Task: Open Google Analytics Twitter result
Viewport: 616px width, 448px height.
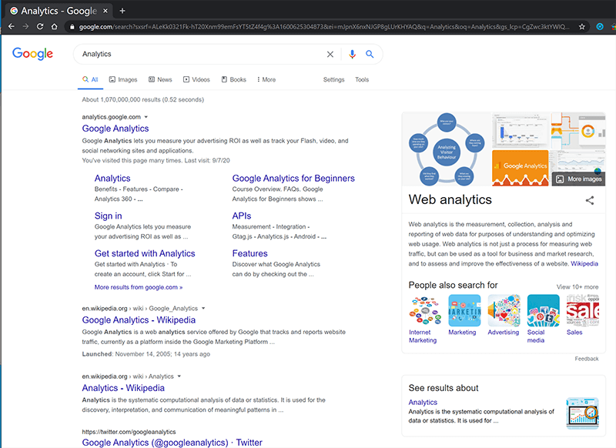Action: pyautogui.click(x=172, y=443)
